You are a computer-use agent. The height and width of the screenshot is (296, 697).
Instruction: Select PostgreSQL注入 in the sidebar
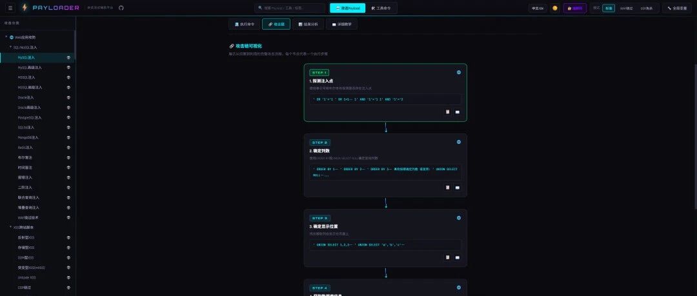click(30, 117)
